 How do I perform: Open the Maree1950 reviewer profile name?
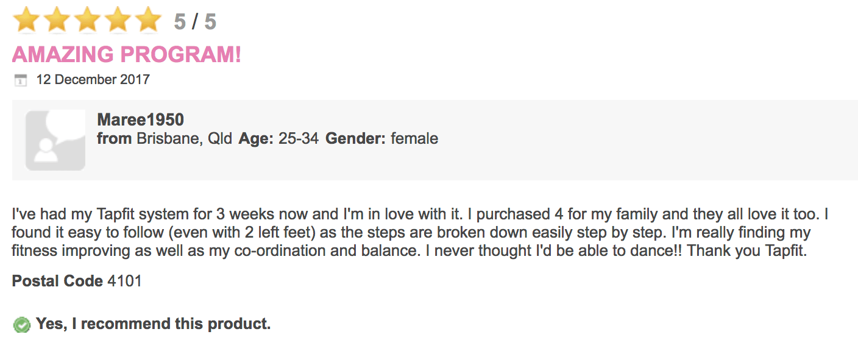pos(140,120)
